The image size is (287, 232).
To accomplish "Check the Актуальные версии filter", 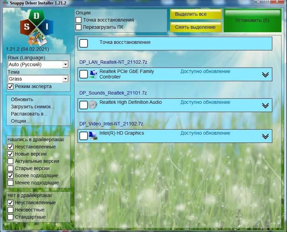I will click(x=10, y=161).
